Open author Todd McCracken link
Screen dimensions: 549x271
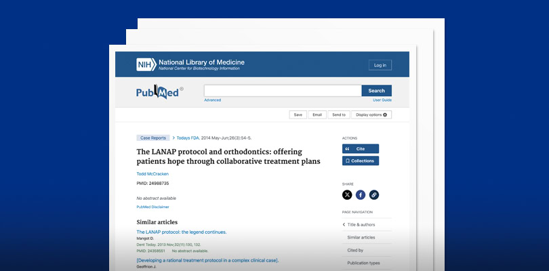tap(152, 174)
